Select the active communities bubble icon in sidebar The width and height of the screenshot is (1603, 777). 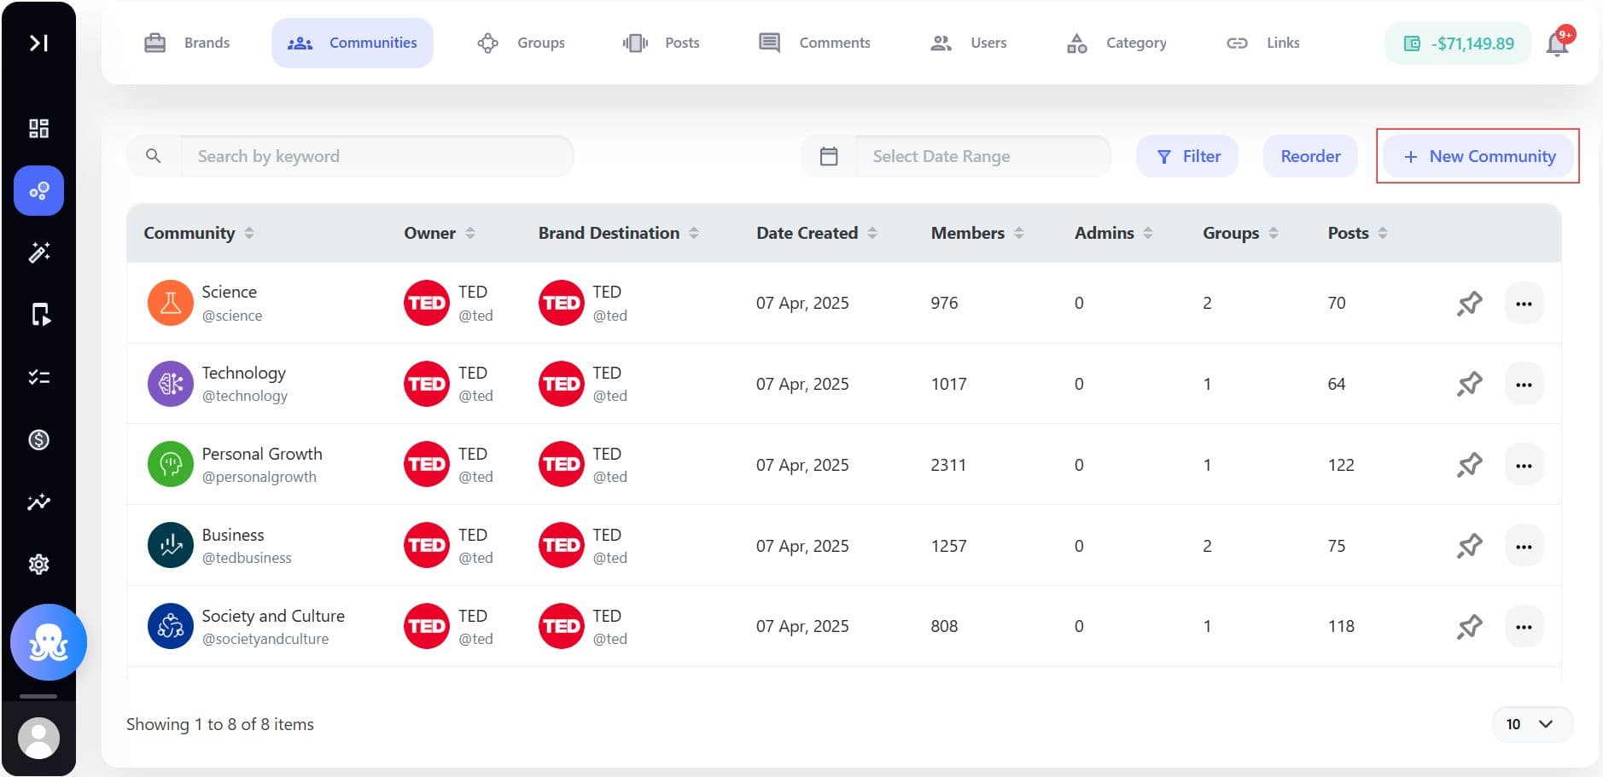pyautogui.click(x=38, y=190)
